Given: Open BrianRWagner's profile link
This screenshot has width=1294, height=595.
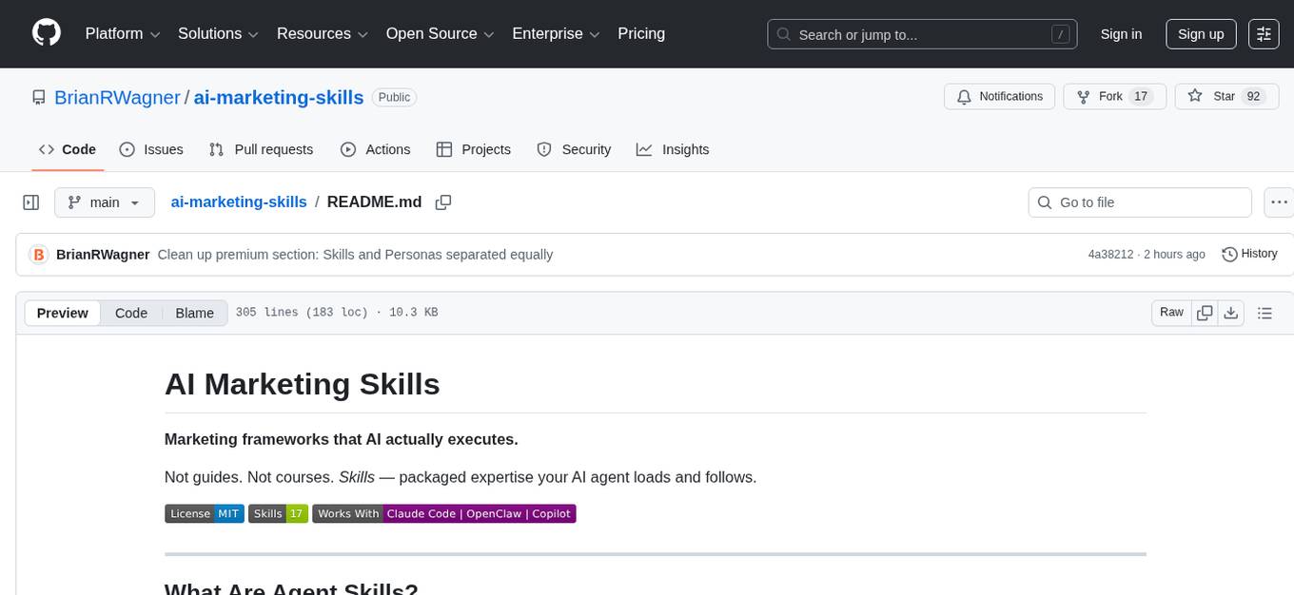Looking at the screenshot, I should [x=117, y=97].
